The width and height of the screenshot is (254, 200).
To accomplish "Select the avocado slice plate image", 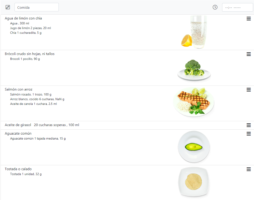I will pyautogui.click(x=194, y=147).
